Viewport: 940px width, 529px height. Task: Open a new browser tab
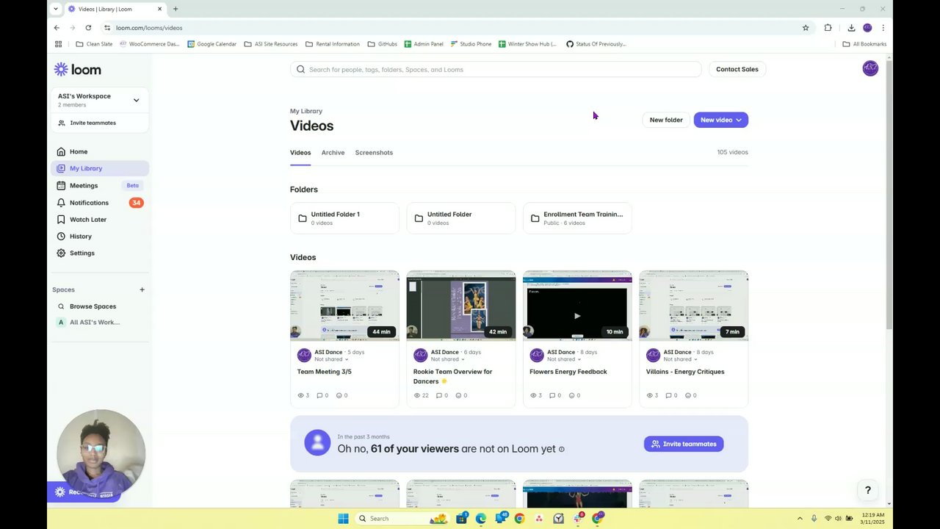176,9
